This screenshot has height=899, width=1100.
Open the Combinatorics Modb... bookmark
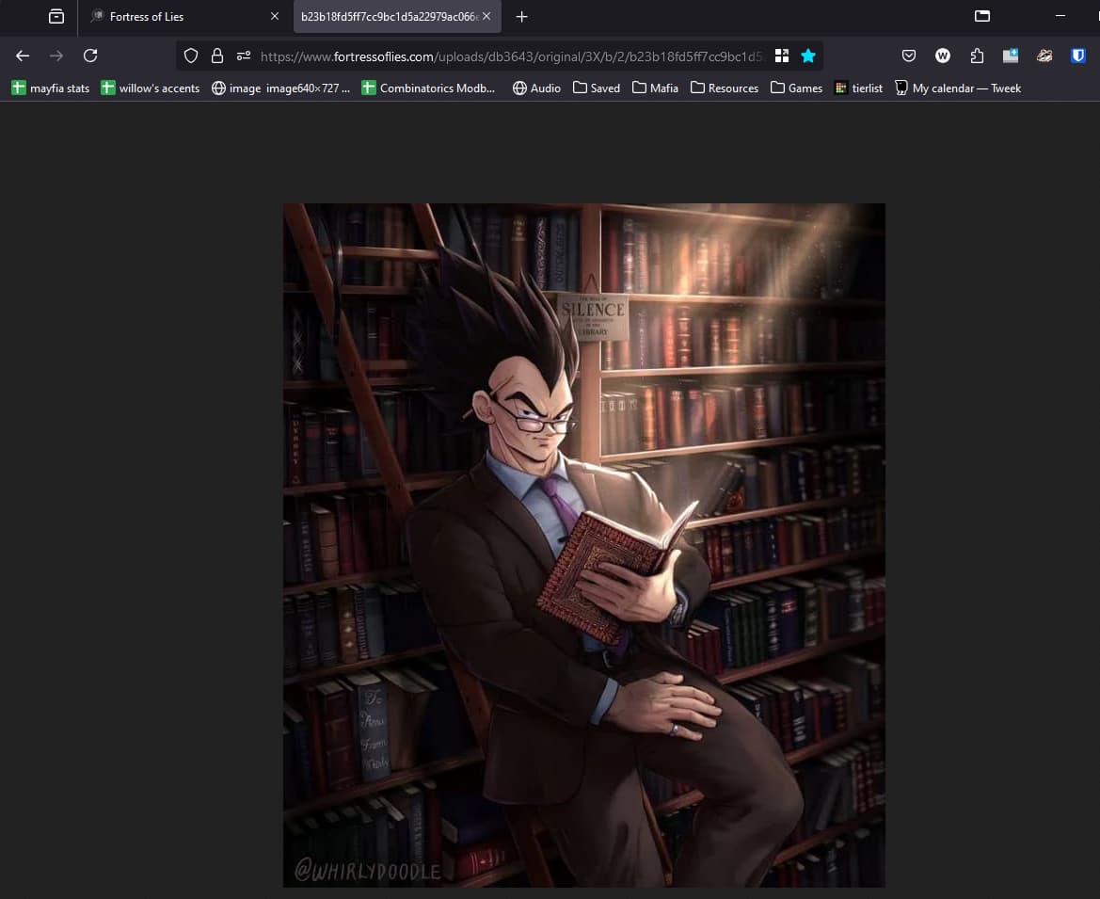(428, 88)
